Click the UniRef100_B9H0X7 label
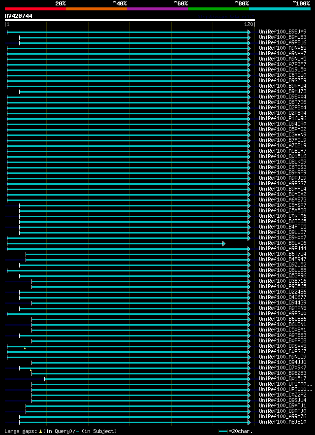 pos(283,238)
